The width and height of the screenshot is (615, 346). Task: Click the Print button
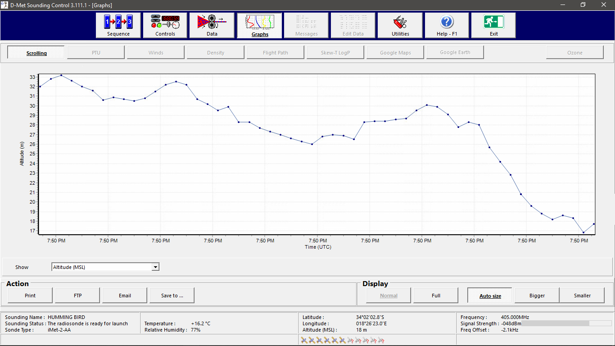pos(30,296)
